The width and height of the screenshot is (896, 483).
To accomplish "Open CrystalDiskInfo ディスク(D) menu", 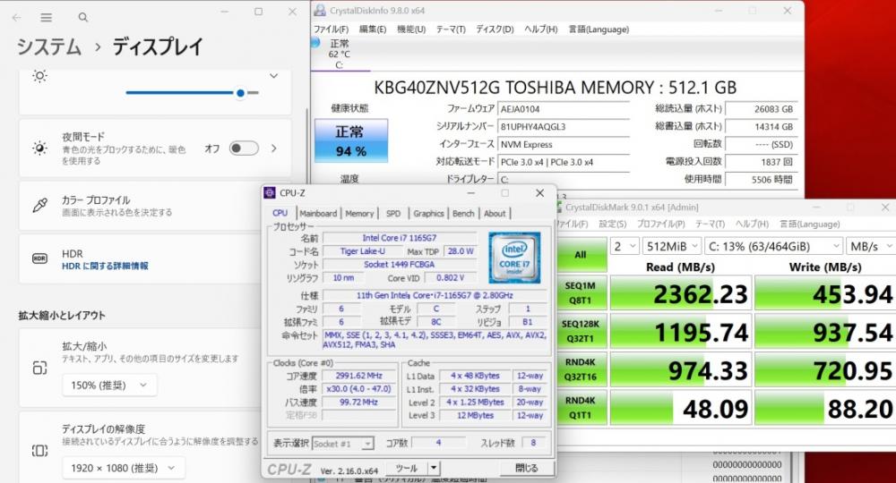I will (x=495, y=30).
